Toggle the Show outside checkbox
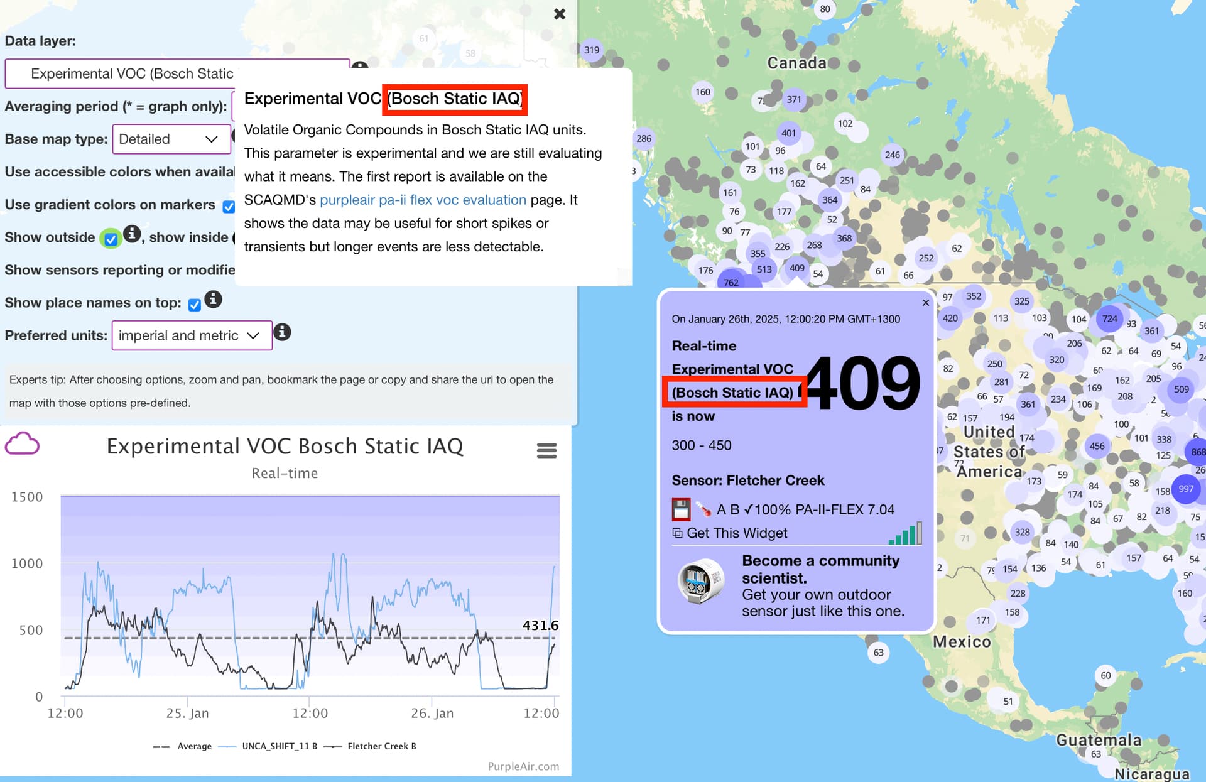The image size is (1206, 782). pos(111,239)
